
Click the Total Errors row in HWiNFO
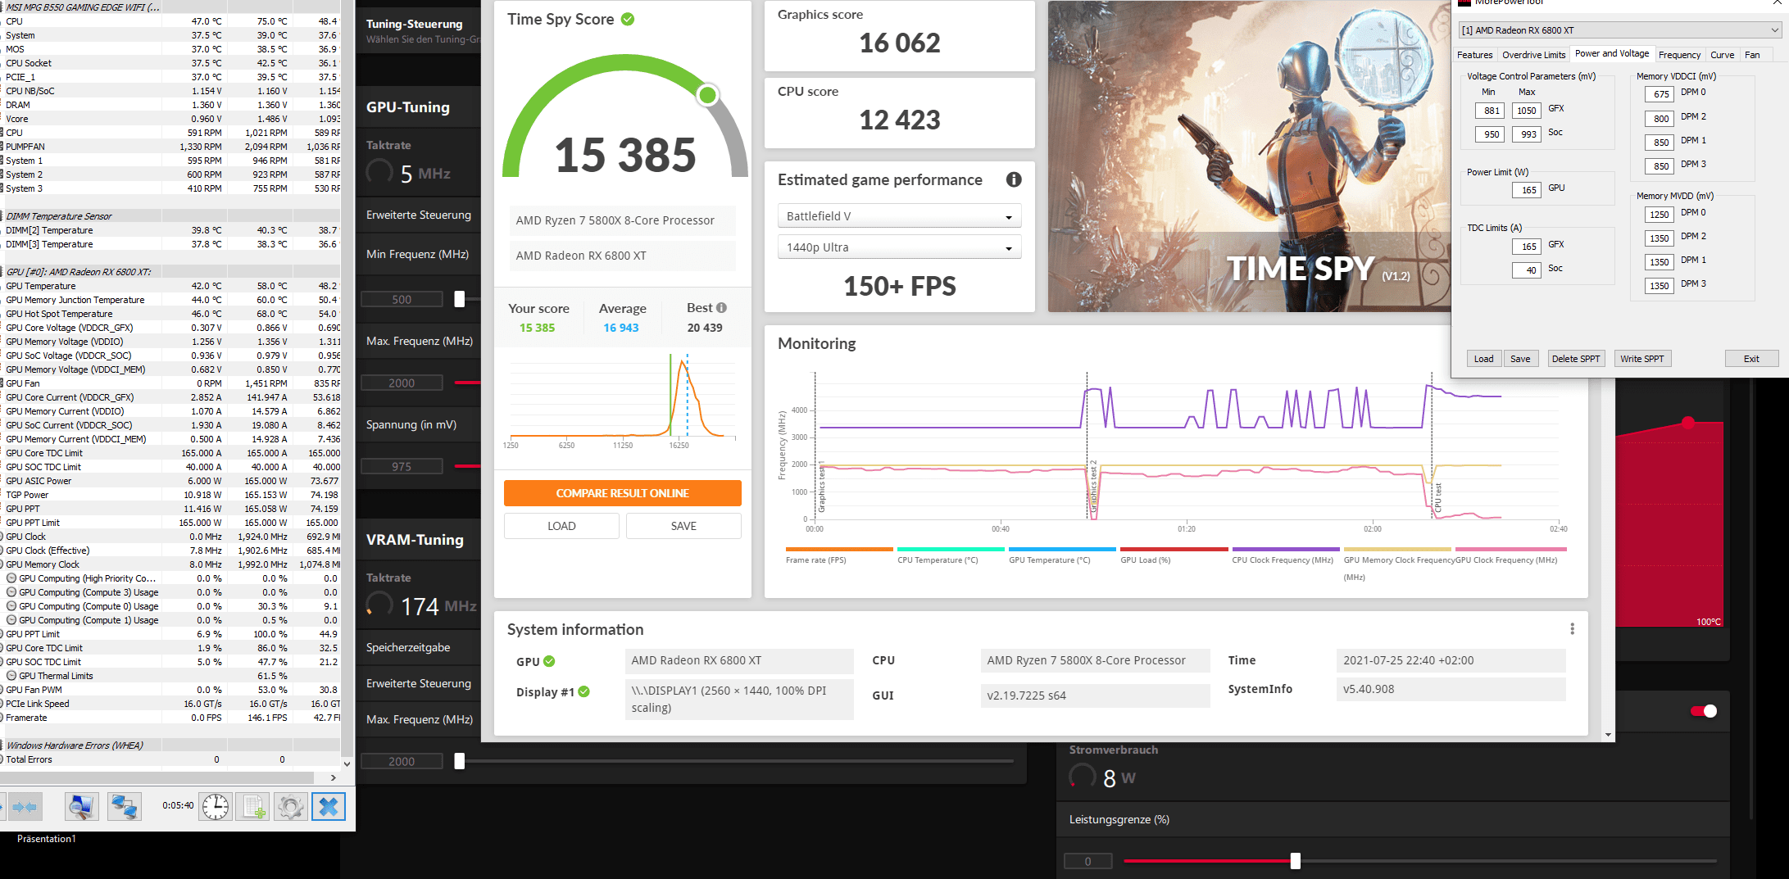pos(170,759)
